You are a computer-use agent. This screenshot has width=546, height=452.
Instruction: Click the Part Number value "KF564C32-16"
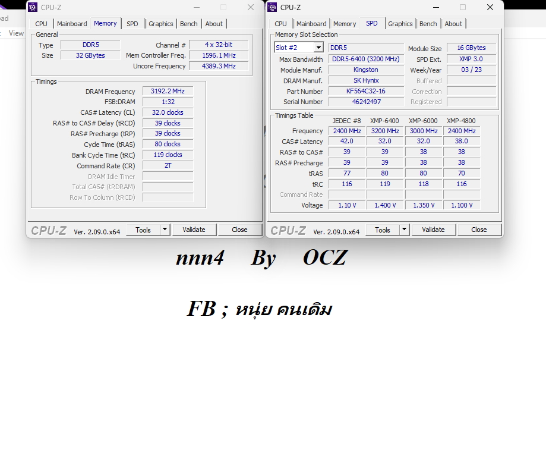pyautogui.click(x=366, y=91)
